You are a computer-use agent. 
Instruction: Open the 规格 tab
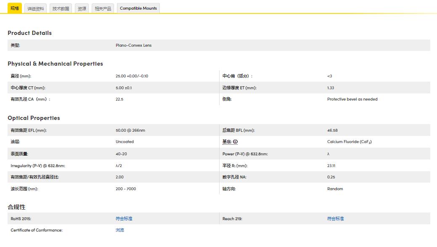coord(15,8)
